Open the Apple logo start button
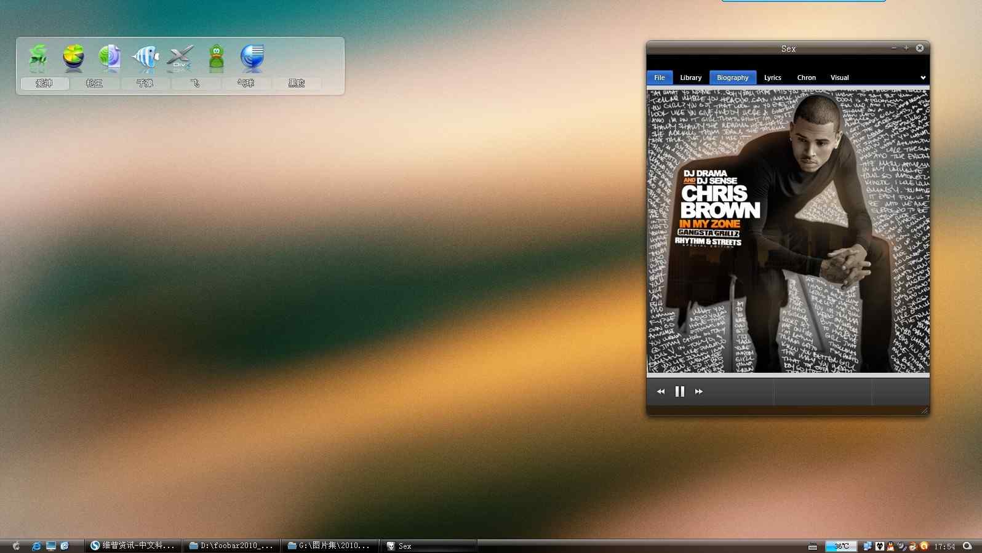 click(x=16, y=546)
